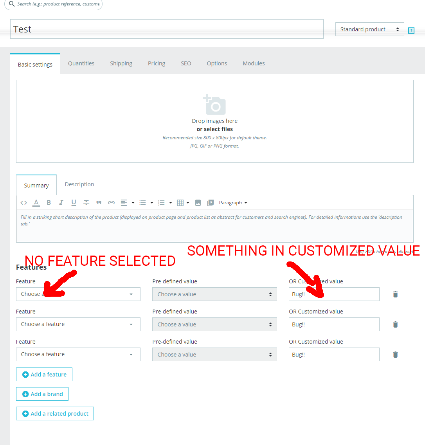Image resolution: width=425 pixels, height=445 pixels.
Task: Insert a blockquote
Action: point(99,203)
